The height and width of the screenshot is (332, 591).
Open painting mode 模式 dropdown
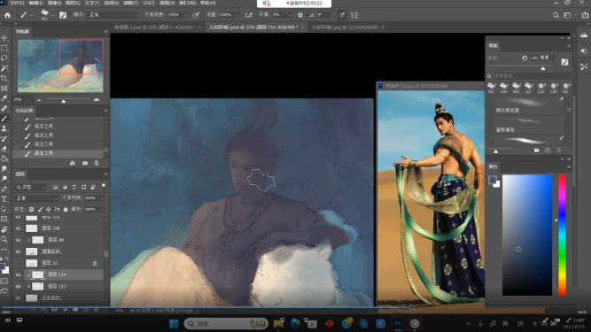click(x=113, y=15)
